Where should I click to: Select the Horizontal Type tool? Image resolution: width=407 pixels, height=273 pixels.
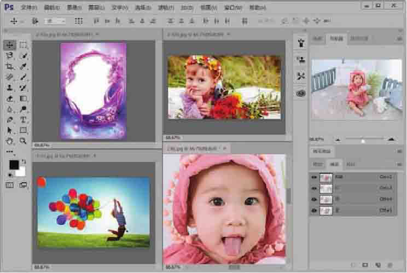click(x=24, y=120)
